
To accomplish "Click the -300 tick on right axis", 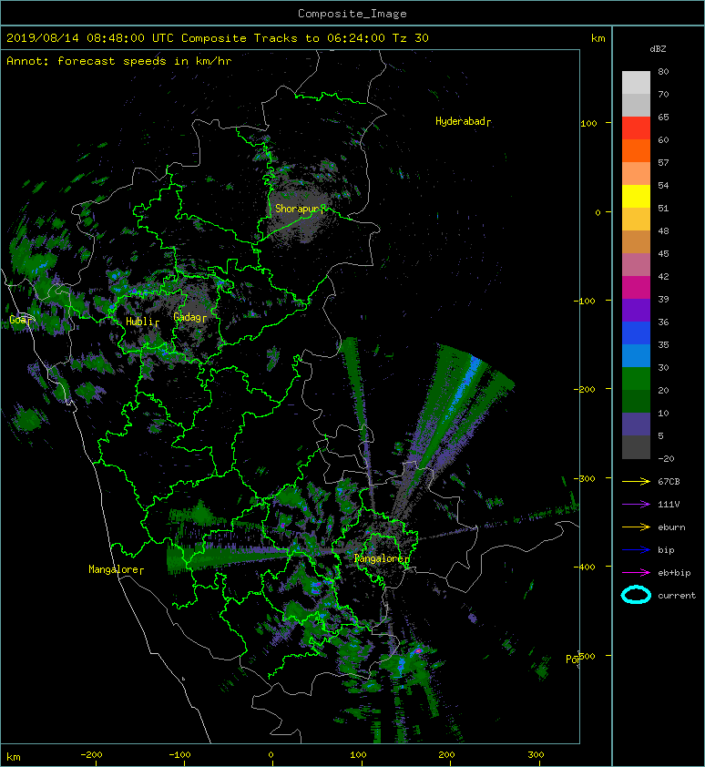I will click(x=584, y=478).
